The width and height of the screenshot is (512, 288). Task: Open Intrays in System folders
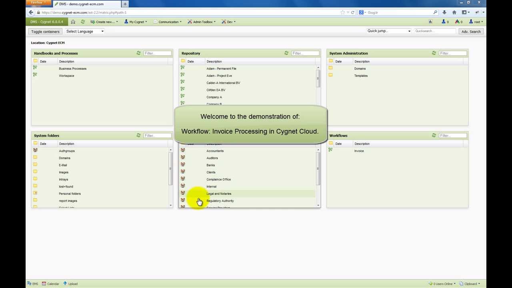(x=63, y=180)
